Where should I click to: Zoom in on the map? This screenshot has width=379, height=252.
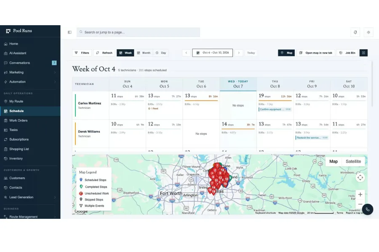360,194
